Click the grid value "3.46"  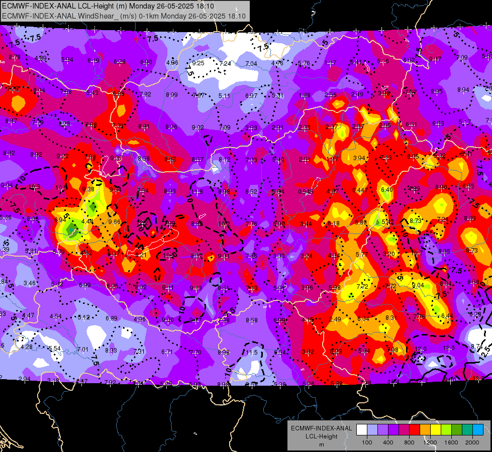(30, 283)
